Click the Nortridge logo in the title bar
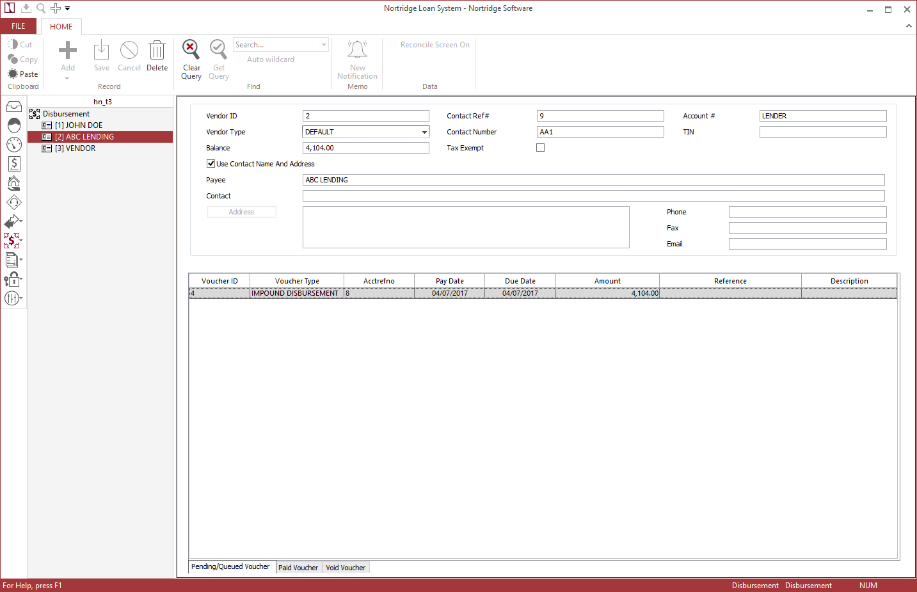Viewport: 917px width, 592px height. point(10,8)
